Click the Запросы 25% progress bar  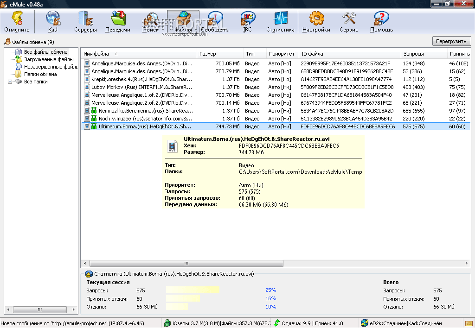tap(193, 290)
